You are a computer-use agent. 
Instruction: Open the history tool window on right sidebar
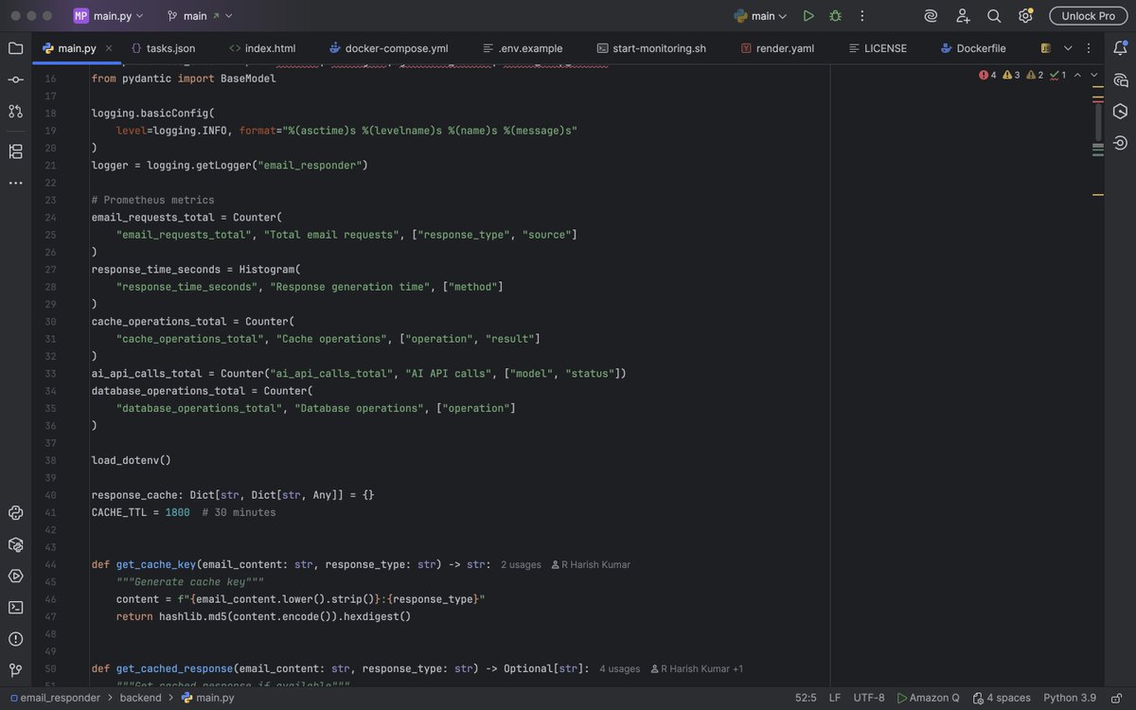tap(1120, 143)
